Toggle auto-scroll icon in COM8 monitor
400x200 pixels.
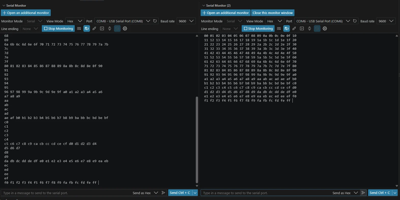coord(87,28)
